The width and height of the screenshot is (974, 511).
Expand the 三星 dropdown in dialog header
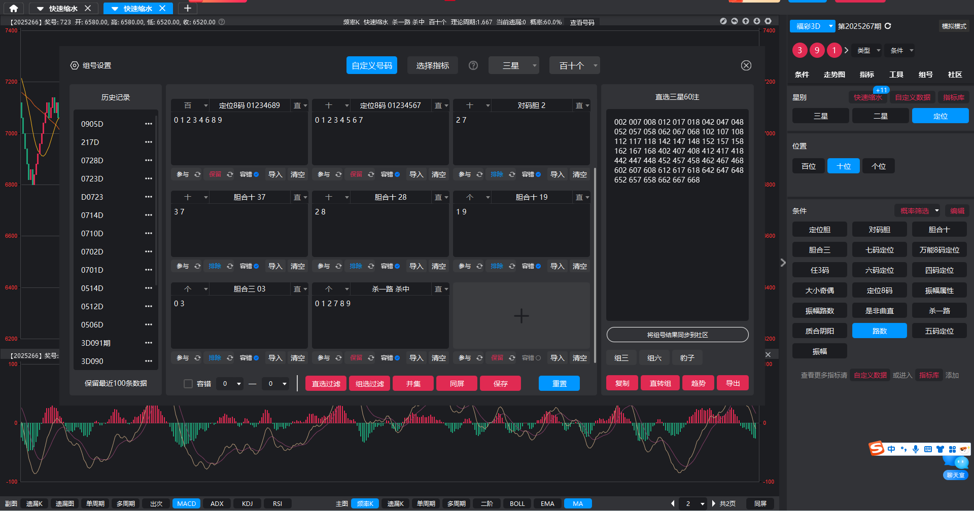point(513,65)
